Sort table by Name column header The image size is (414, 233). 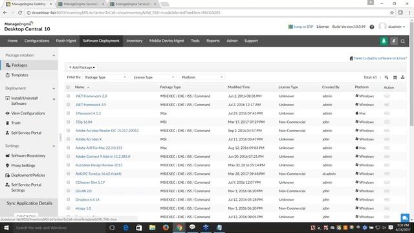click(80, 87)
